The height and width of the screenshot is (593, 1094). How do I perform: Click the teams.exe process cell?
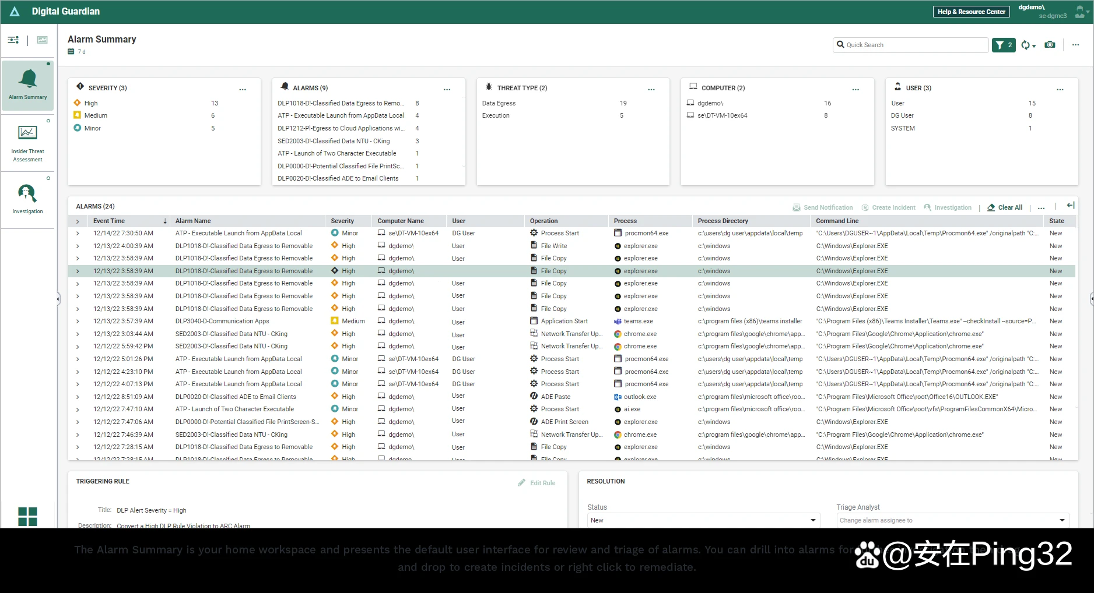(x=633, y=321)
